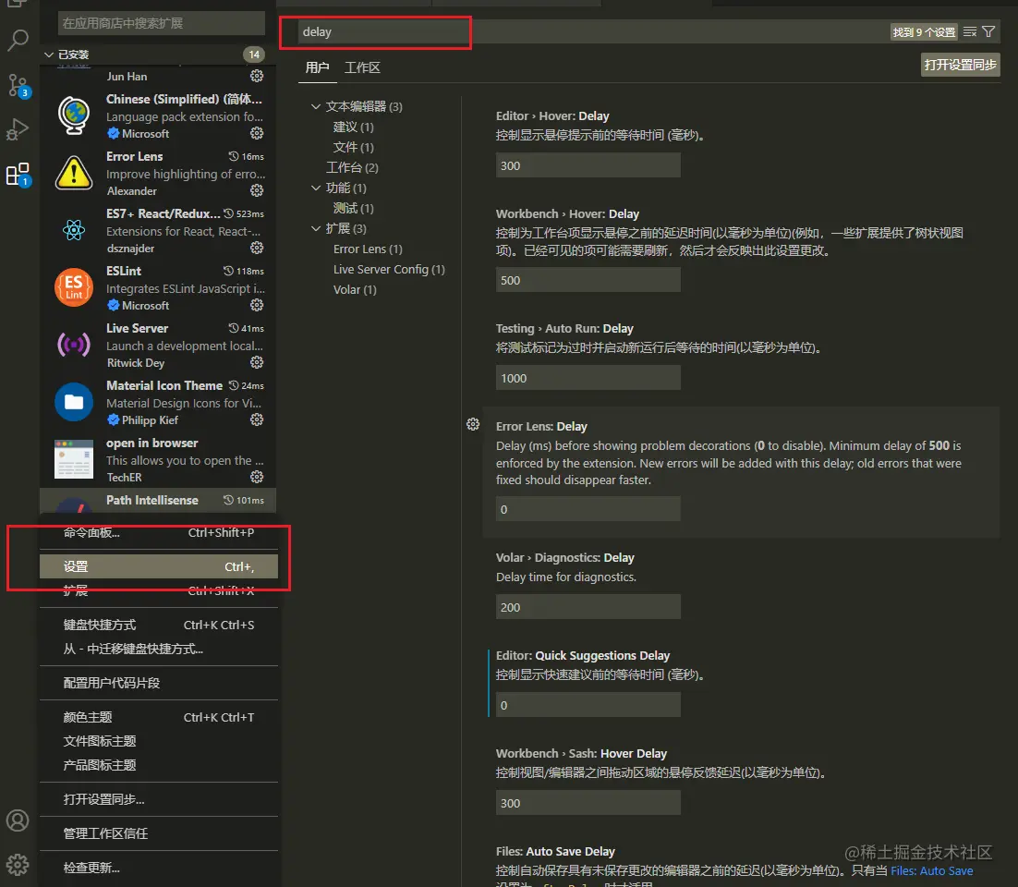The height and width of the screenshot is (887, 1018).
Task: Click the Error Lens Delay value field
Action: coord(588,509)
